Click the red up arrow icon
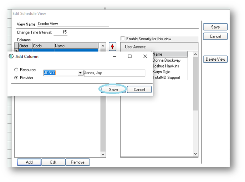This screenshot has width=245, height=182. [x=113, y=46]
